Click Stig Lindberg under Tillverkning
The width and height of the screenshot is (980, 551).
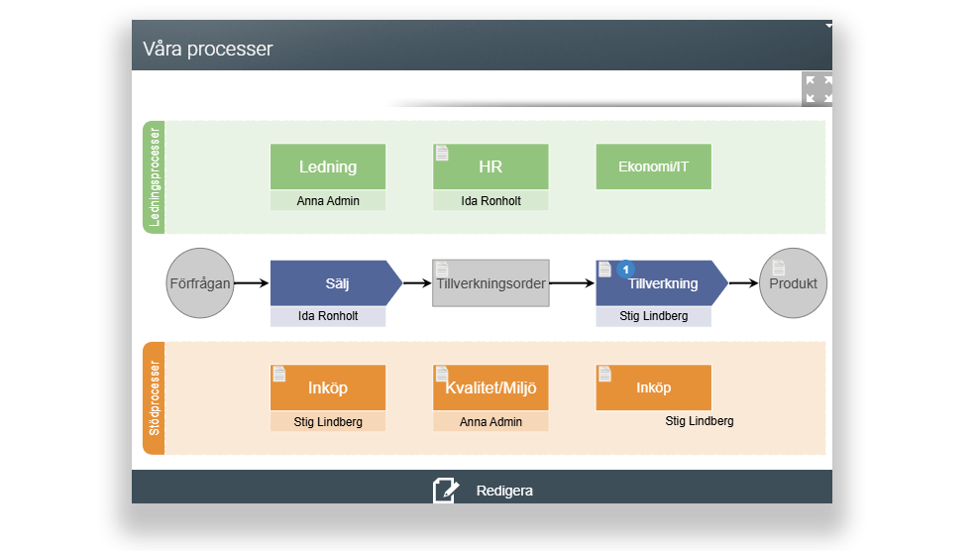tap(654, 316)
